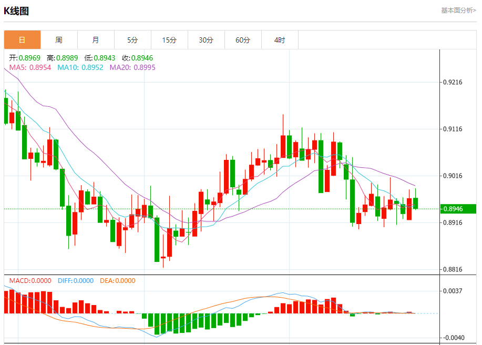The width and height of the screenshot is (482, 345).
Task: Switch to the 月 monthly tab
Action: point(96,40)
